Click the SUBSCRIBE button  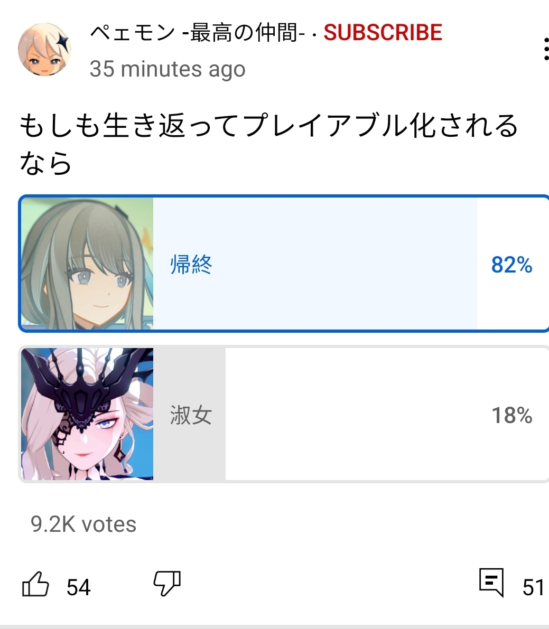383,33
